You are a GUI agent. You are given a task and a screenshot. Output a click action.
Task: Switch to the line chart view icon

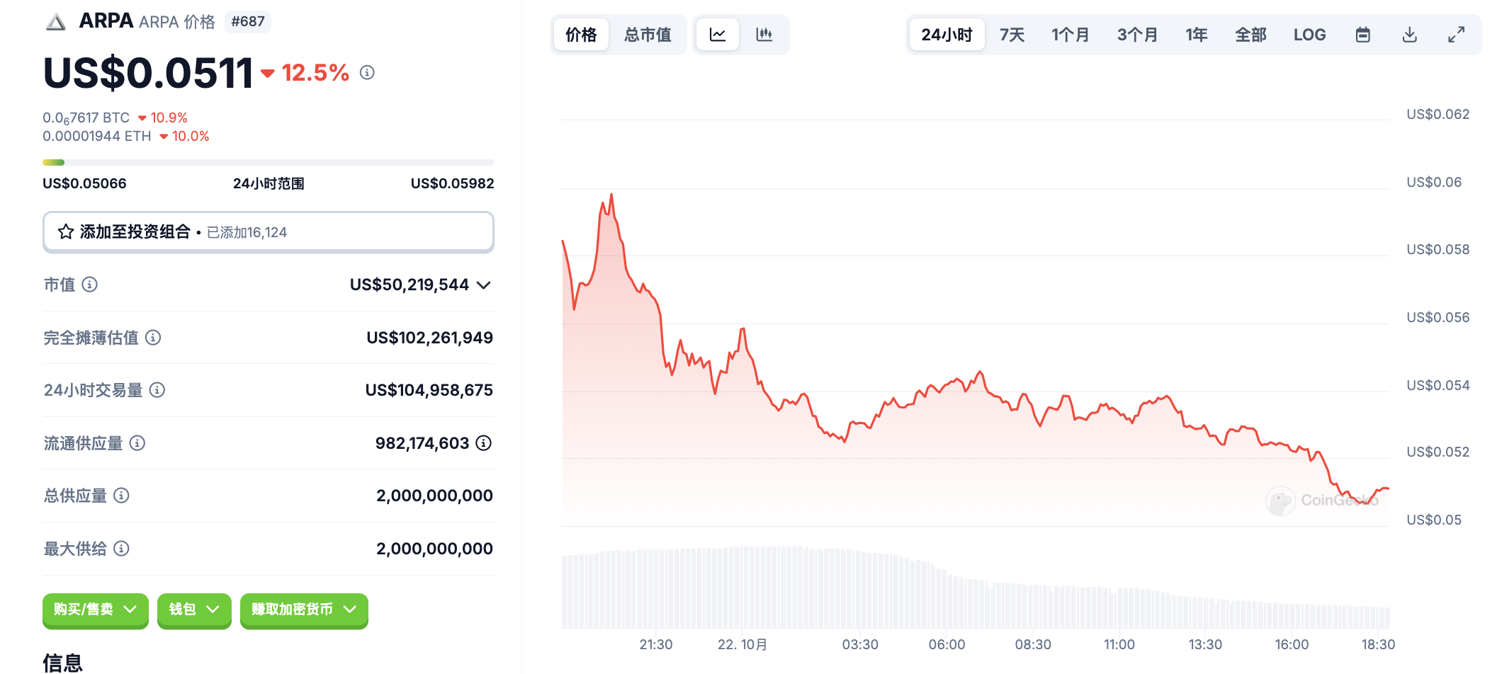(x=717, y=35)
